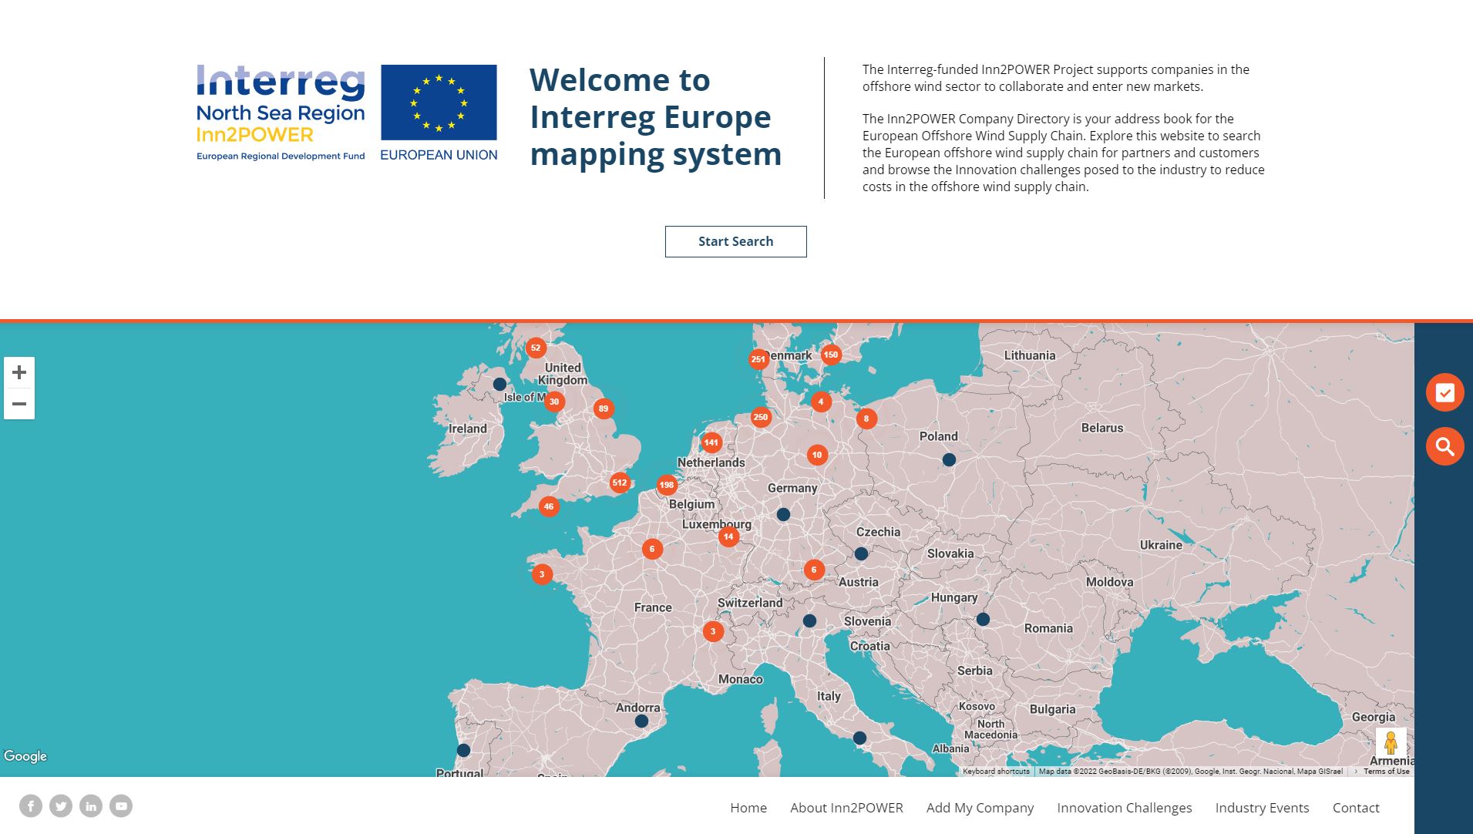Select the dark blue marker in Poland
This screenshot has height=834, width=1473.
[949, 459]
